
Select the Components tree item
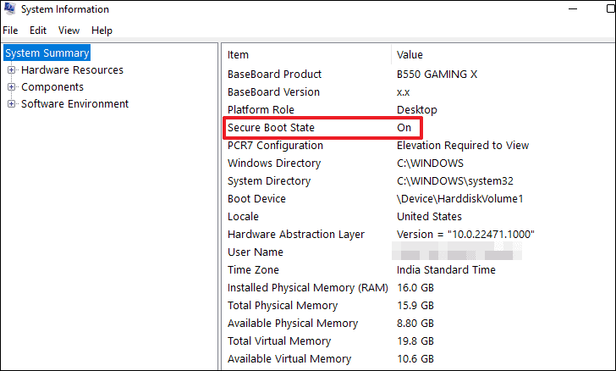52,87
